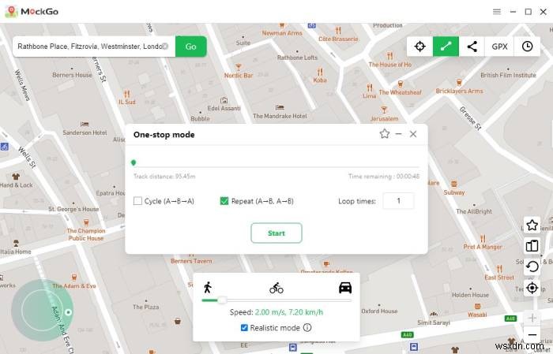Clear the search address field
553x354 pixels.
165,46
